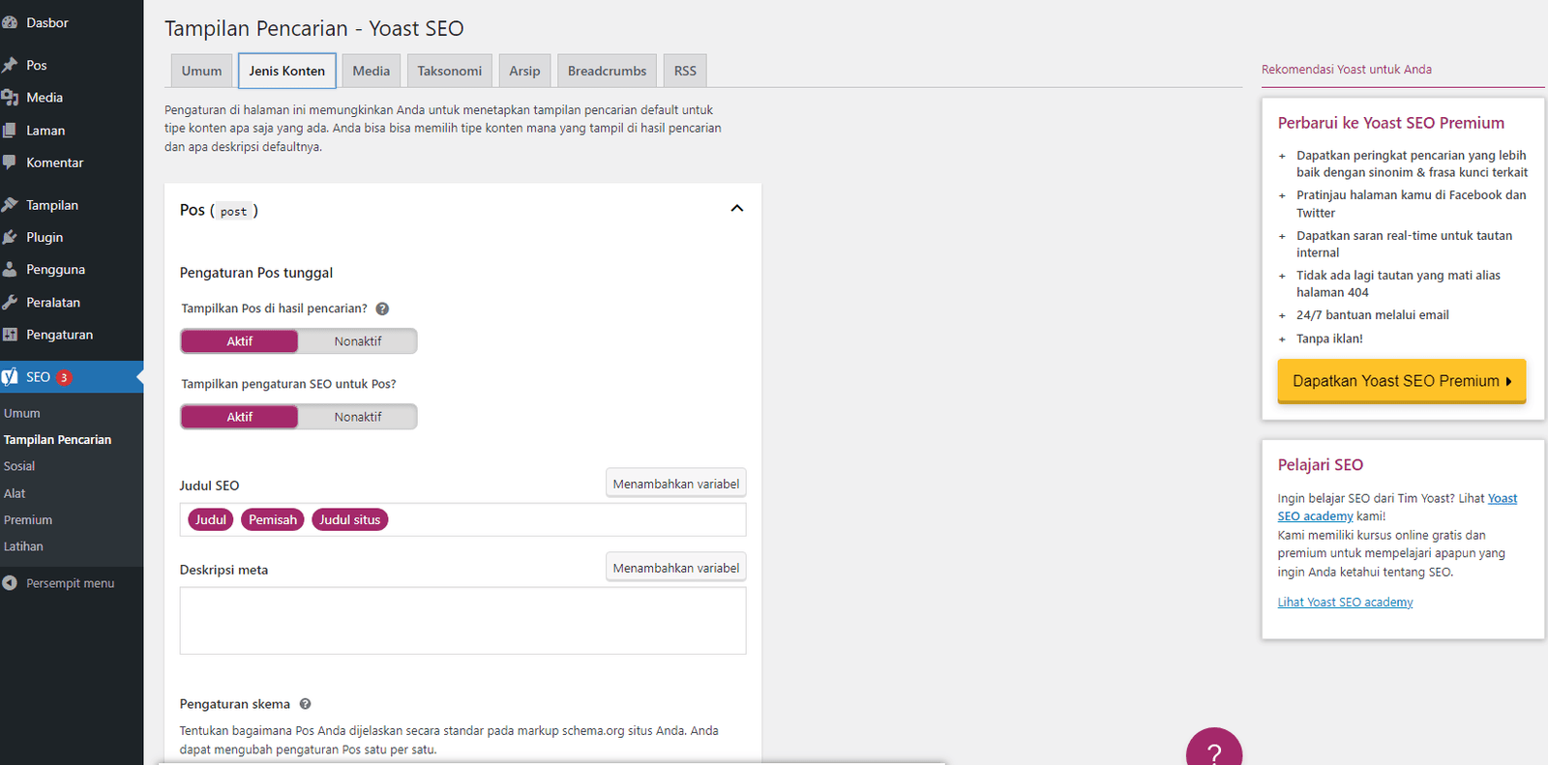Switch to the RSS tab
The width and height of the screenshot is (1548, 765).
685,71
